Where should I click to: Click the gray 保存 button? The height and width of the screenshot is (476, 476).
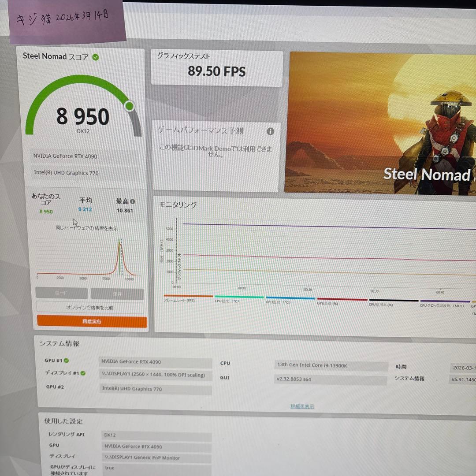(x=117, y=294)
